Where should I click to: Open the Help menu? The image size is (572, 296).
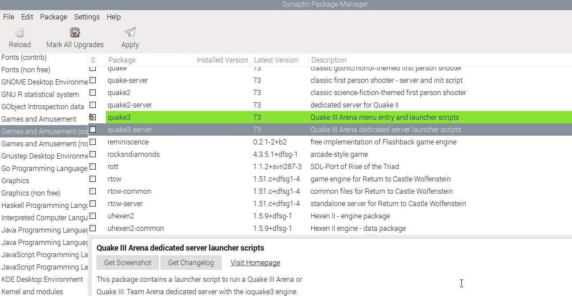113,17
